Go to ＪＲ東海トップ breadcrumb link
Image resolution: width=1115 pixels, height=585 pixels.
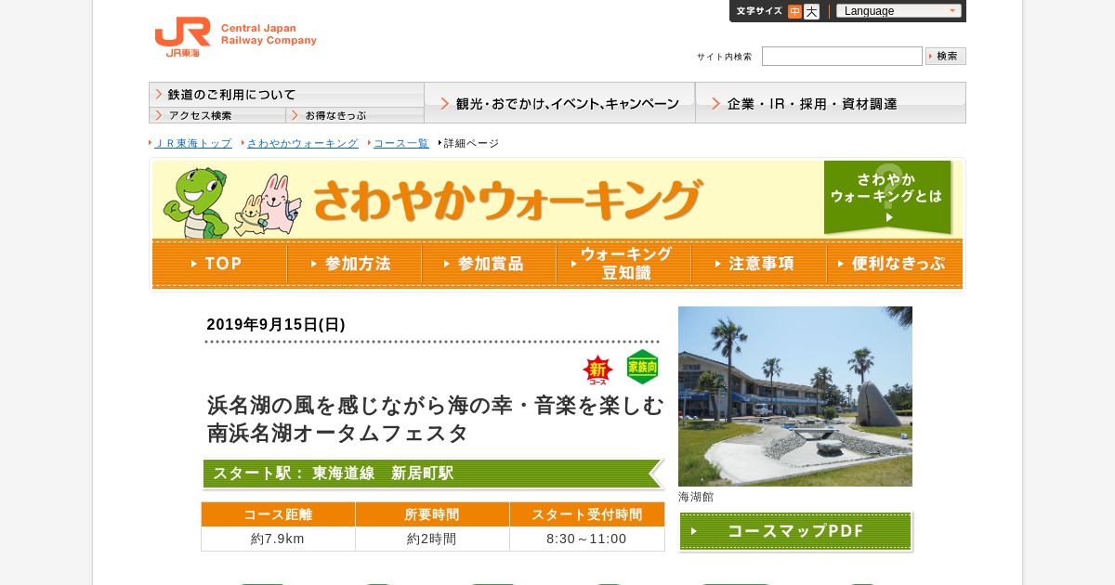193,143
